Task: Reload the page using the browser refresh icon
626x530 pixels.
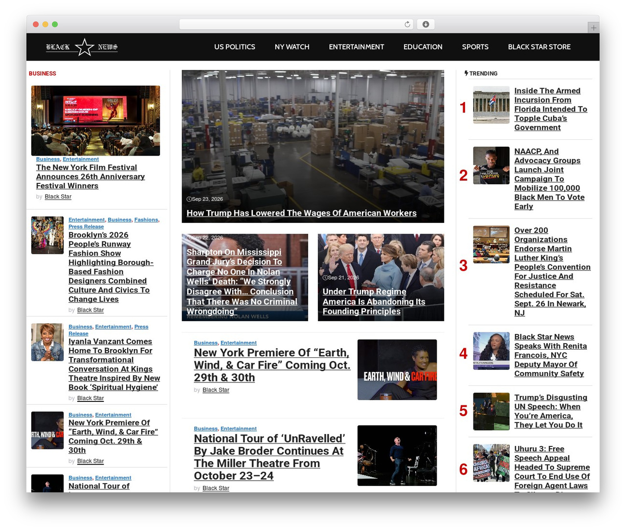Action: [407, 24]
